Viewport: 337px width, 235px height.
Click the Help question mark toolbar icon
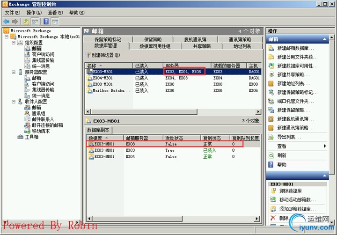pyautogui.click(x=46, y=22)
